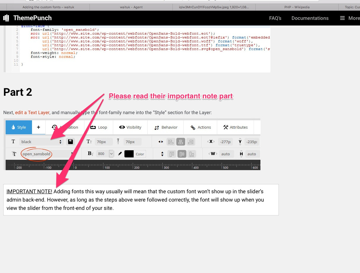Open the hamburger More menu
Viewport: 360px width, 273px height.
coord(350,18)
